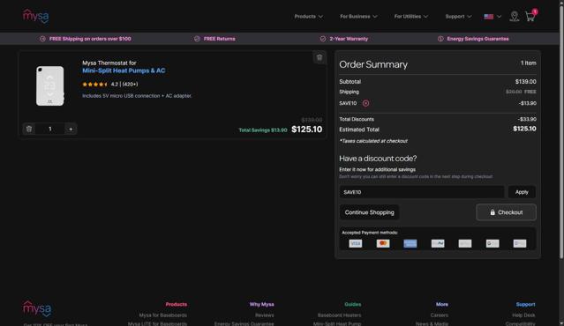Click the American Express payment icon
Viewport: 564px width, 326px height.
(x=410, y=243)
